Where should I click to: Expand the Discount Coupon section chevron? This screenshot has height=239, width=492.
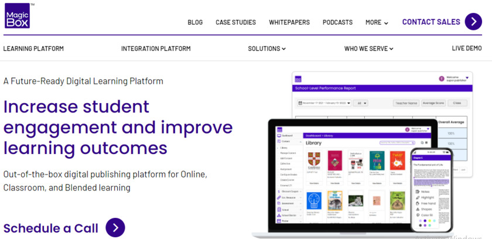[300, 192]
